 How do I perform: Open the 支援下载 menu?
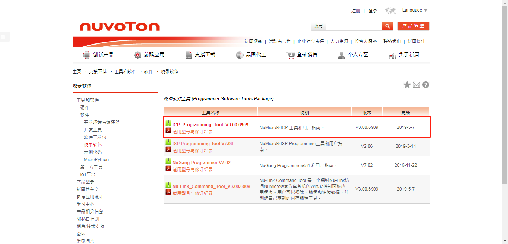tap(205, 55)
